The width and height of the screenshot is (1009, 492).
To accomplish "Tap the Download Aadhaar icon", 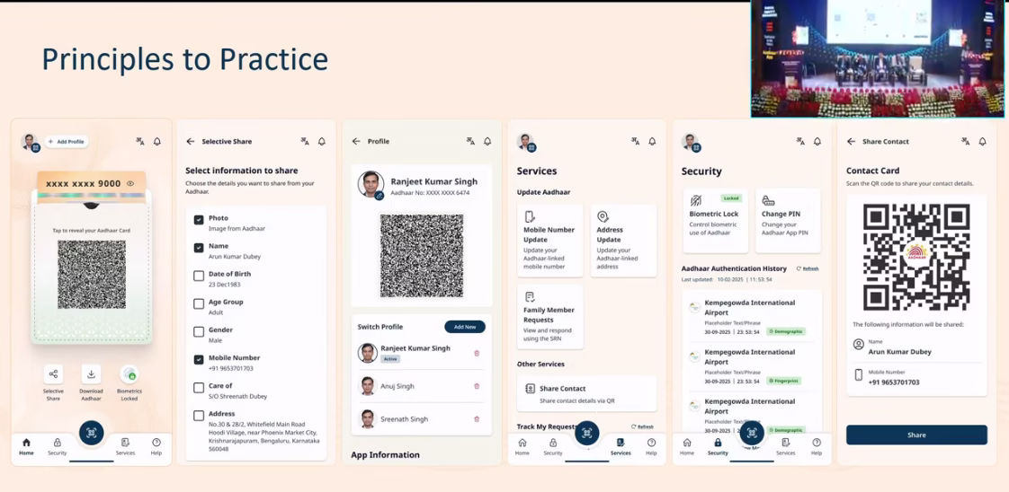I will coord(91,374).
